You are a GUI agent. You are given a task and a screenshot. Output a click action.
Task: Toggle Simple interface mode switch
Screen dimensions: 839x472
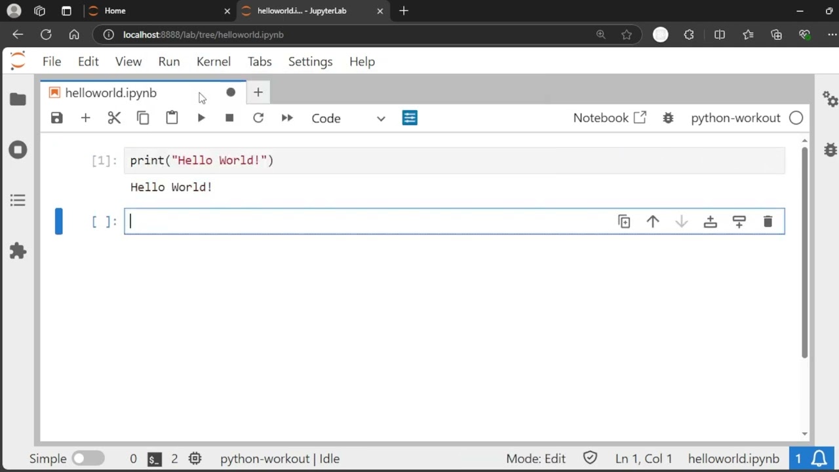click(x=88, y=459)
